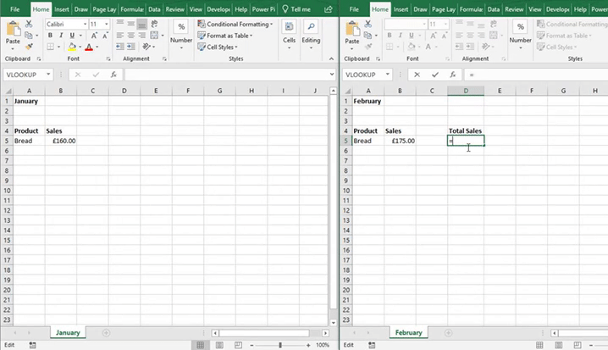The width and height of the screenshot is (608, 350).
Task: Add new sheet beside January tab
Action: [x=106, y=333]
